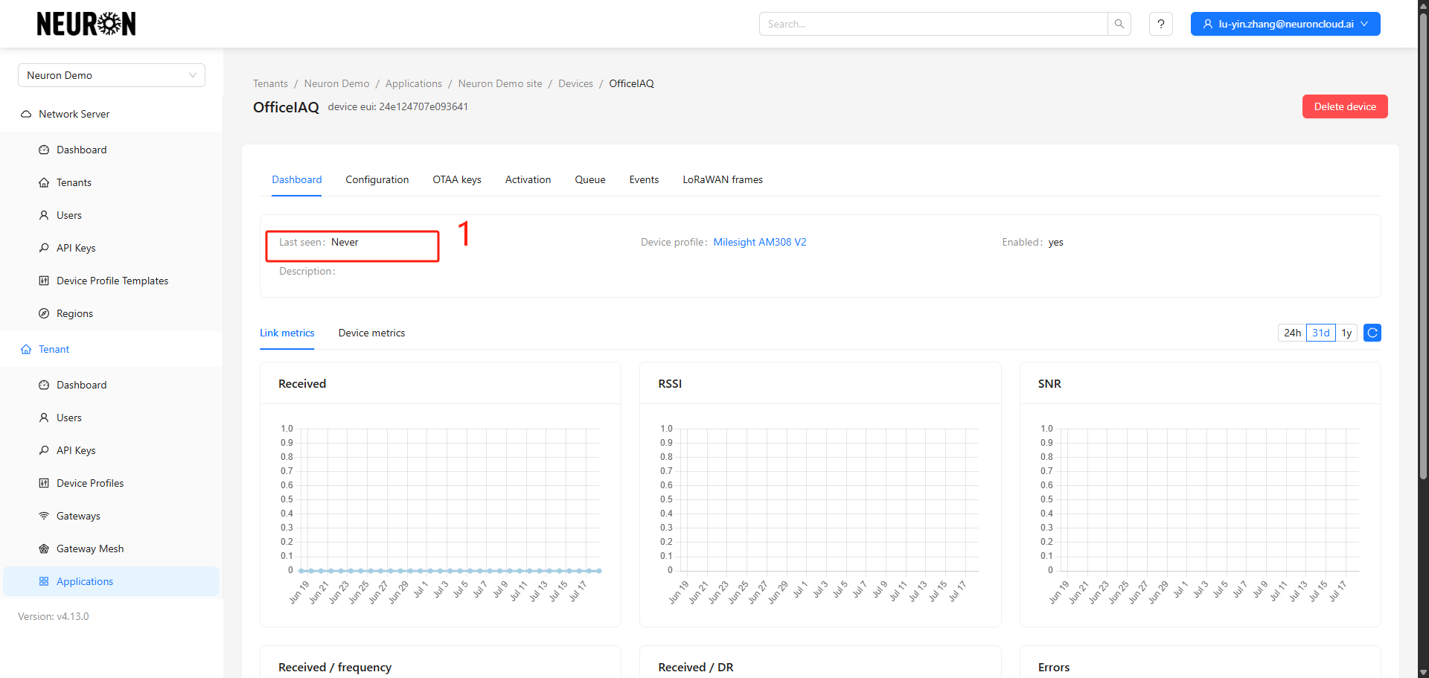Screen dimensions: 1429x678
Task: Click the RSSI chart title
Action: [x=670, y=383]
